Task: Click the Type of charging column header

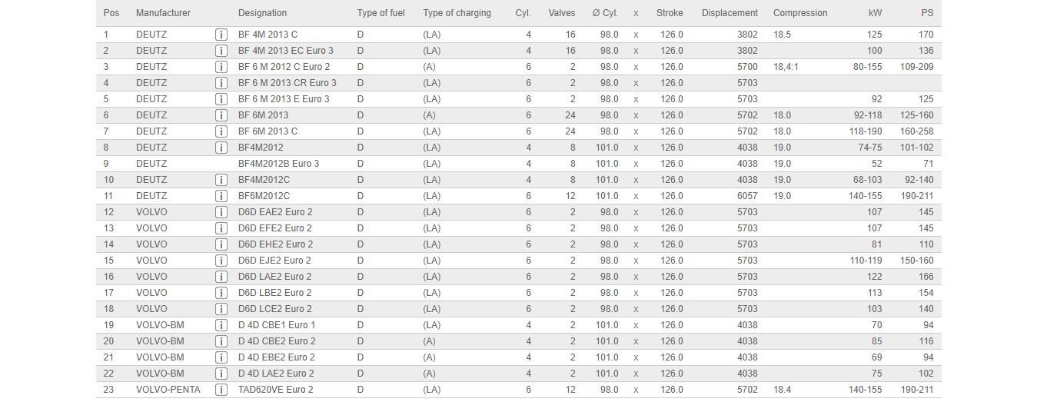Action: [457, 13]
